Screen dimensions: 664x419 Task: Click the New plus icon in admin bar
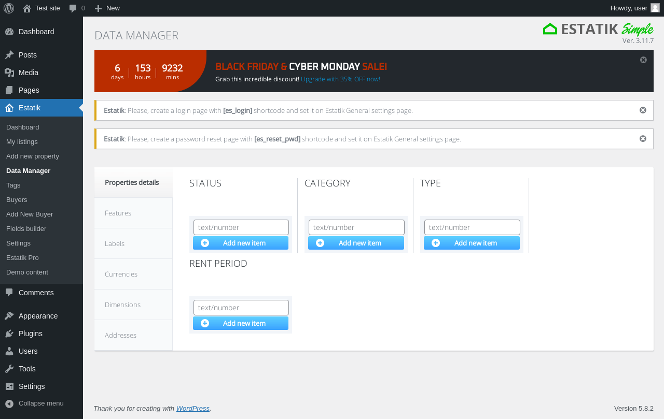(98, 8)
